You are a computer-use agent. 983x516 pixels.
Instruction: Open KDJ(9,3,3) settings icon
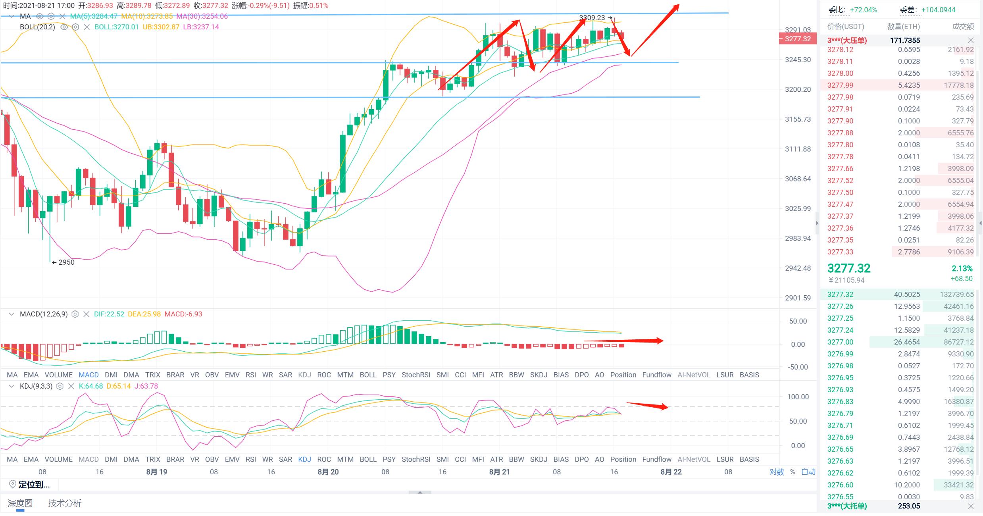point(60,386)
